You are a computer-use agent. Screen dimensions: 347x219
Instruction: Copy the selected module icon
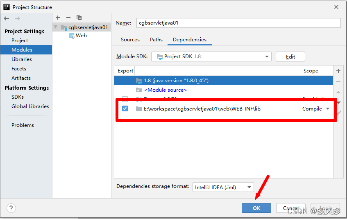[79, 18]
